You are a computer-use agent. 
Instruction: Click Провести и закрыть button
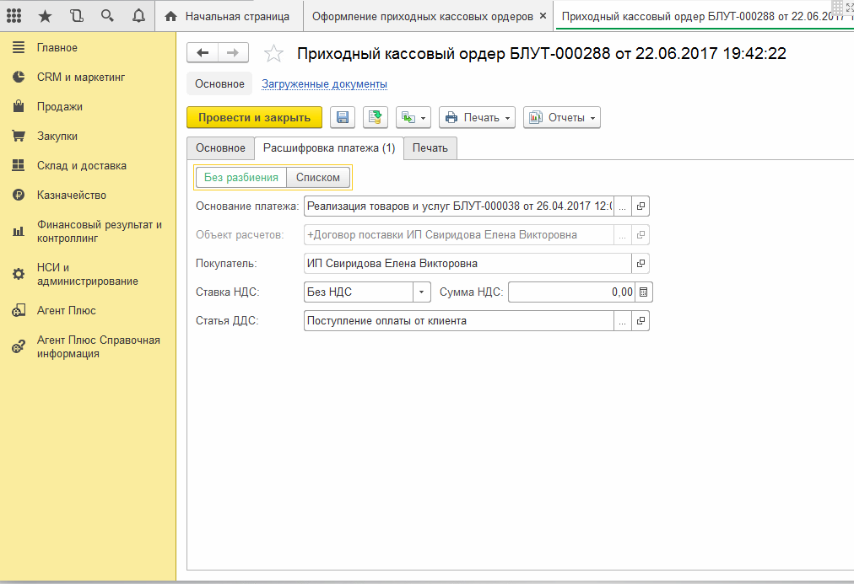(x=254, y=118)
